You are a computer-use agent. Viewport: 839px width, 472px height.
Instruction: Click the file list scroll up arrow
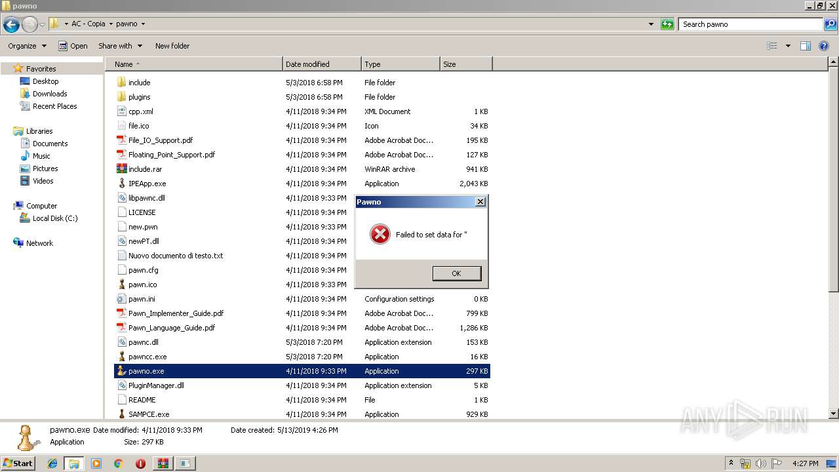coord(833,62)
